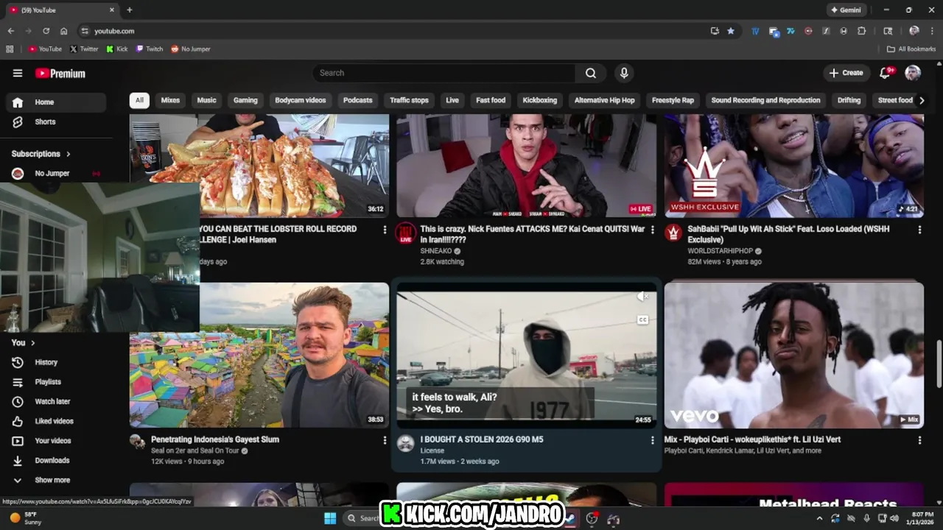Viewport: 943px width, 530px height.
Task: Select the Drifting filter chip
Action: [x=849, y=100]
